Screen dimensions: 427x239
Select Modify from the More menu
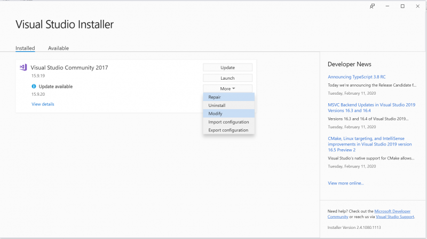coord(229,113)
